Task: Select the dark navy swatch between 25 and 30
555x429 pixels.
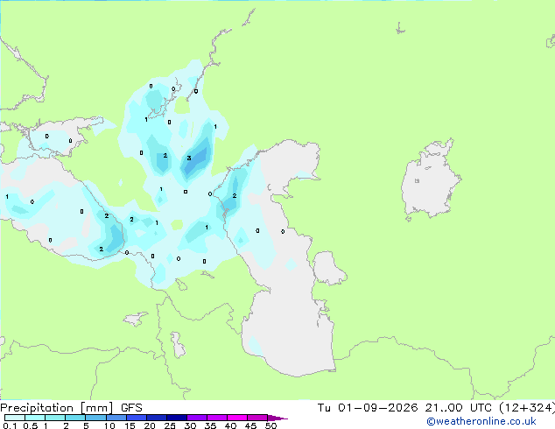Action: (x=177, y=418)
